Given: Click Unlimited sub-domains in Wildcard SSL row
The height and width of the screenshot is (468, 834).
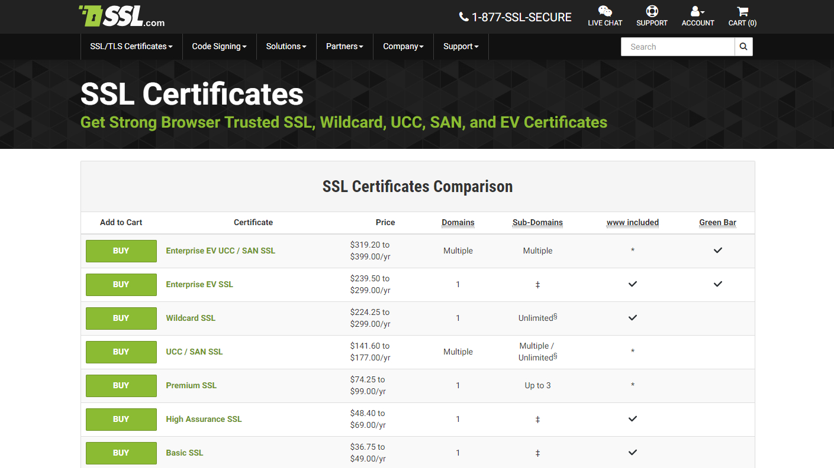Looking at the screenshot, I should (537, 318).
